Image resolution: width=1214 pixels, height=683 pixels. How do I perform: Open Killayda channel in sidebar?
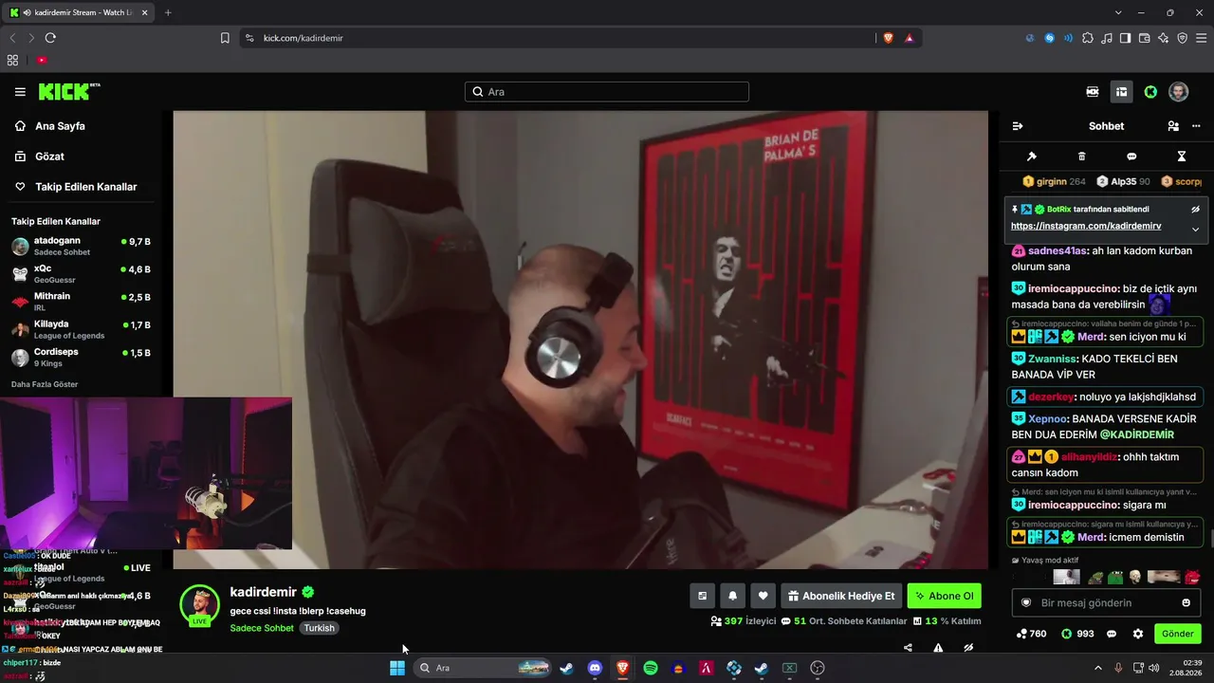pyautogui.click(x=81, y=329)
